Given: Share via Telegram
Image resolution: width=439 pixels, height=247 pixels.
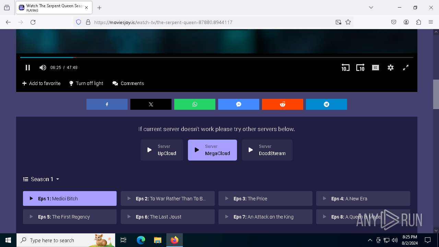Looking at the screenshot, I should click(327, 104).
